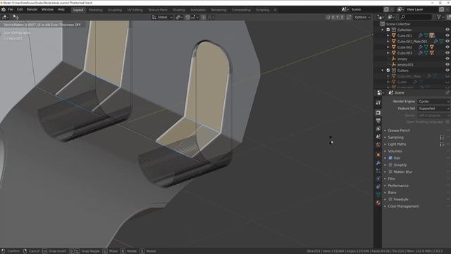Switch to the Shading workspace tab
This screenshot has width=451, height=254.
tap(178, 10)
